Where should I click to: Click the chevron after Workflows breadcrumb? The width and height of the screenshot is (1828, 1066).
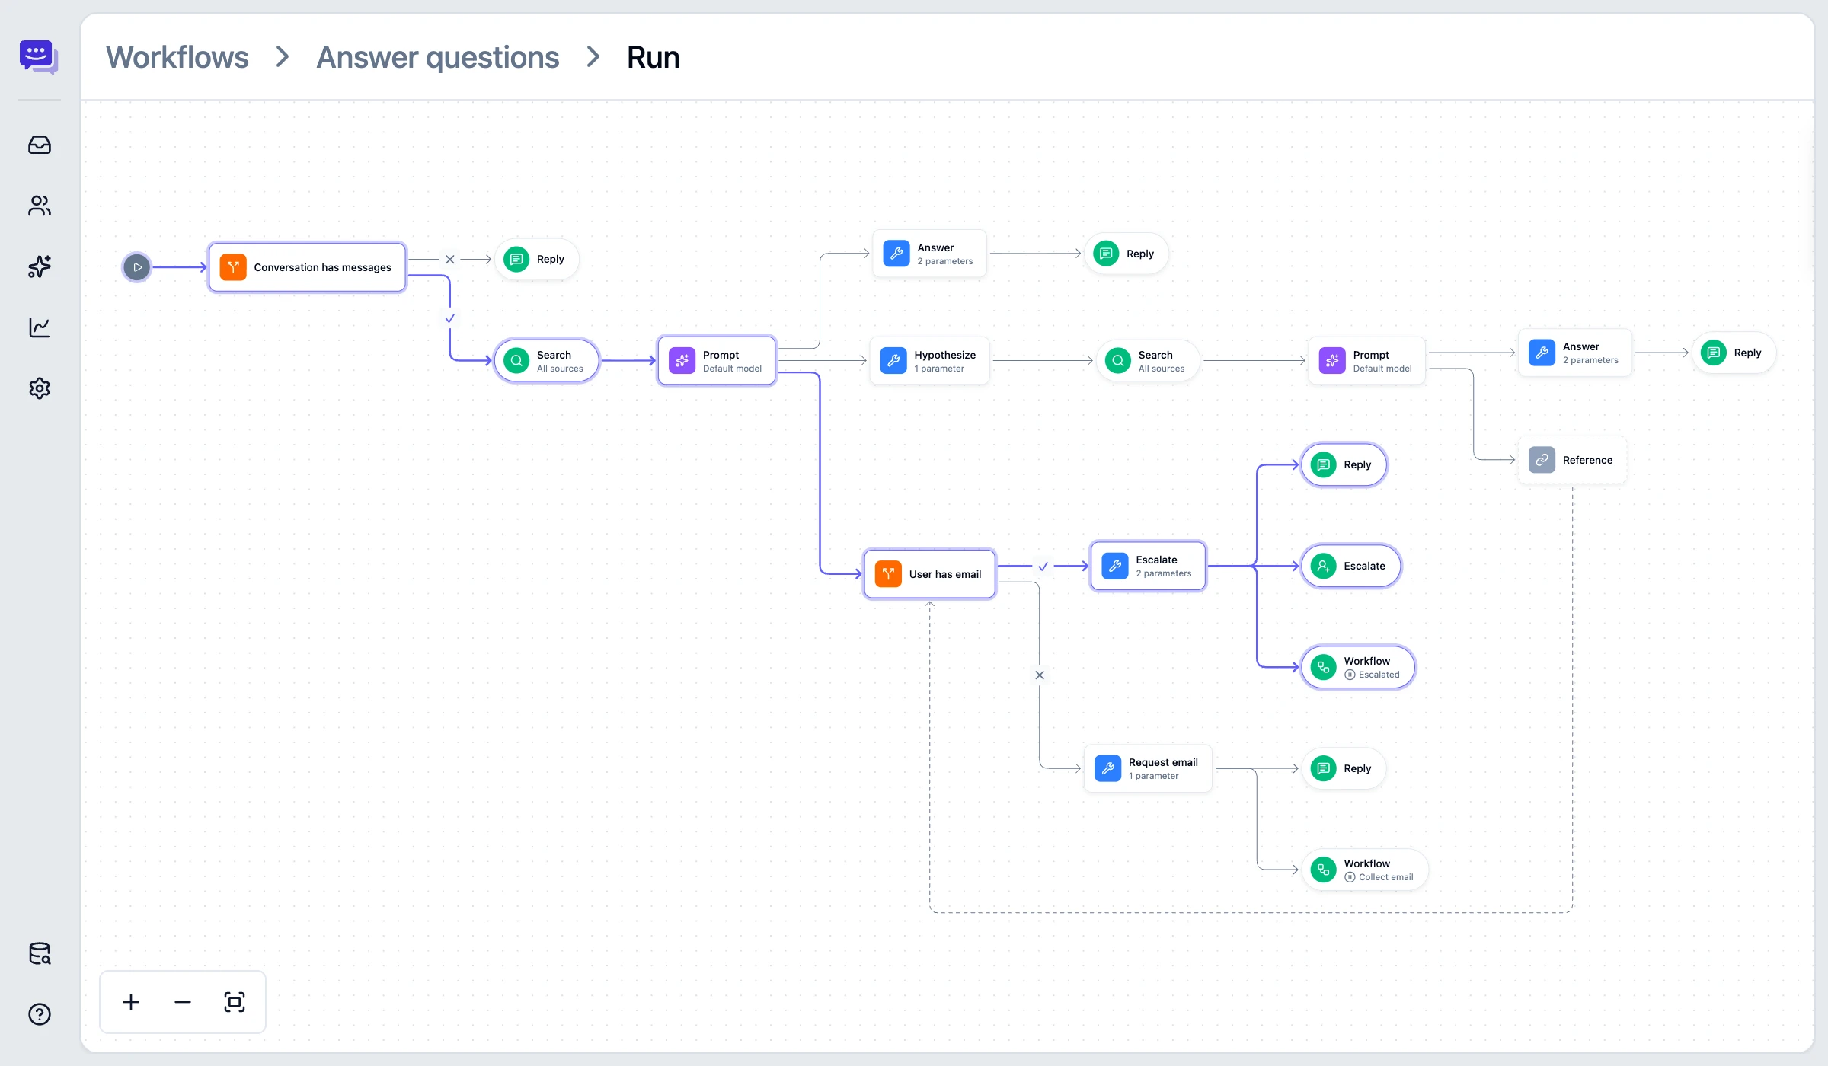point(283,57)
